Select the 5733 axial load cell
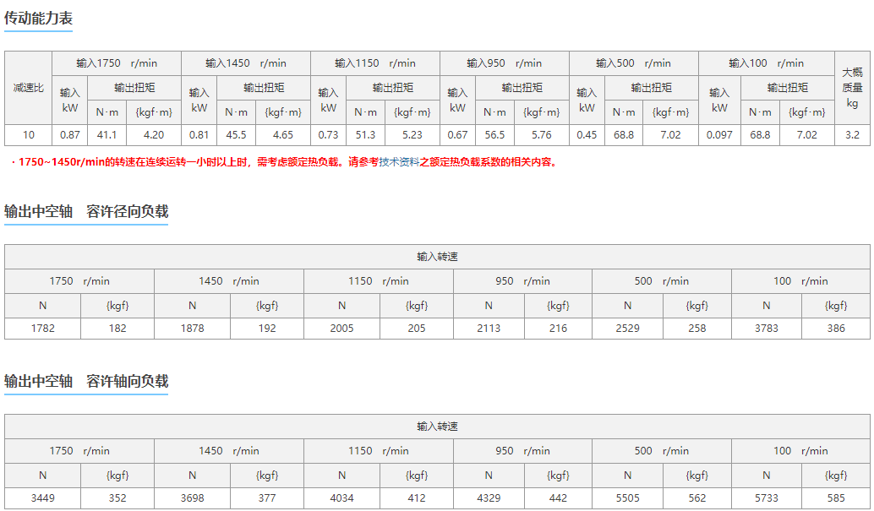 (x=766, y=498)
